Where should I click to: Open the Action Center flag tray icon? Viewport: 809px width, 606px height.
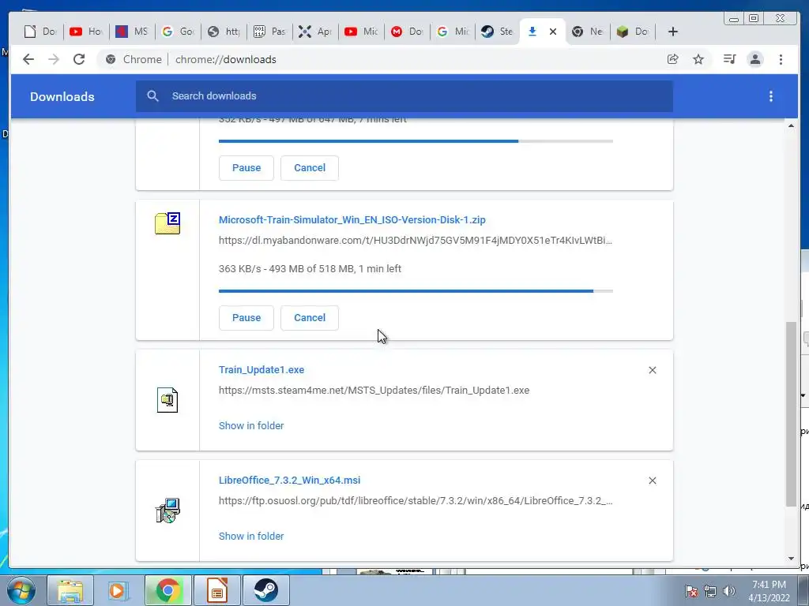690,590
